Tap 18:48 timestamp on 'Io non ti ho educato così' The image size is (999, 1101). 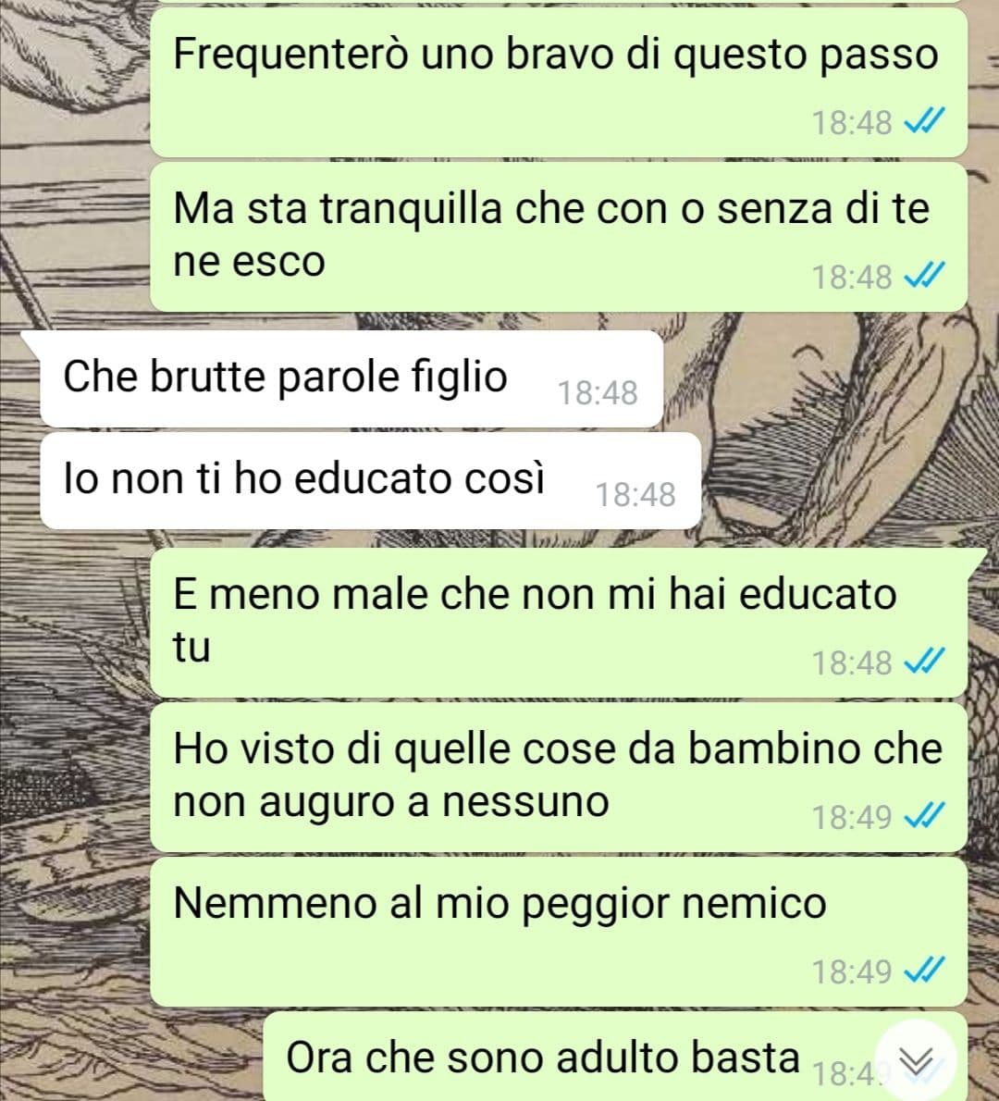click(x=635, y=495)
